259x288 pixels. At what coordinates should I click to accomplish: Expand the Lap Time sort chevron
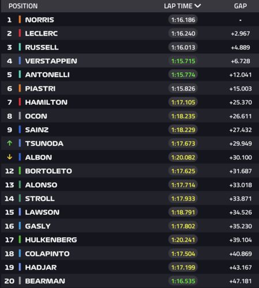tap(197, 6)
